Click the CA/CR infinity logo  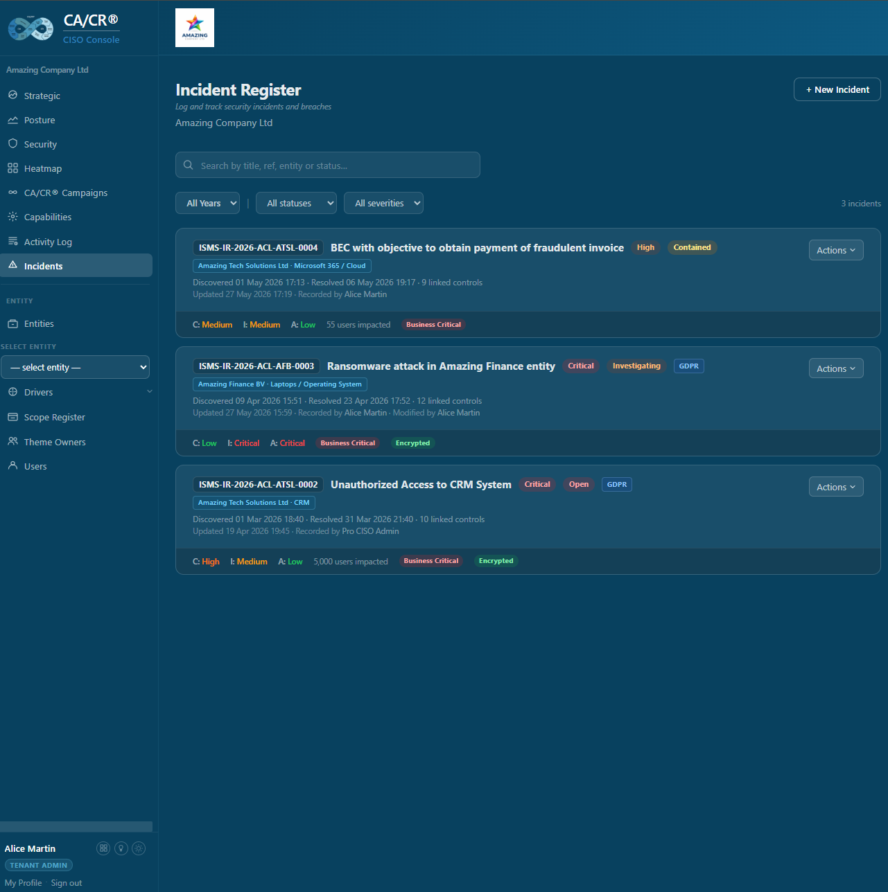point(31,28)
